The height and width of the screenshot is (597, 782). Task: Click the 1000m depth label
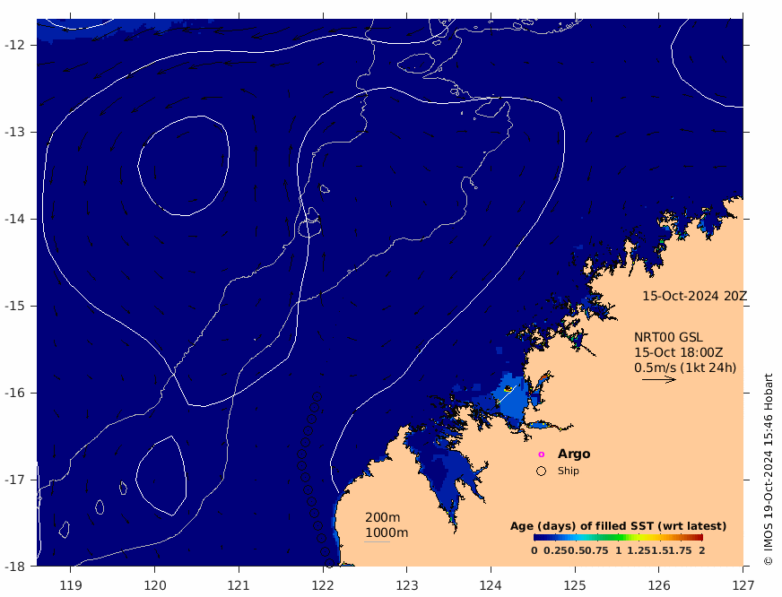point(387,532)
